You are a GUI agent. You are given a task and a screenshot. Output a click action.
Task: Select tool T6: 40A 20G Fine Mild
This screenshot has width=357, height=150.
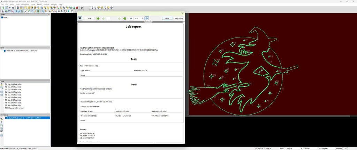point(13,98)
